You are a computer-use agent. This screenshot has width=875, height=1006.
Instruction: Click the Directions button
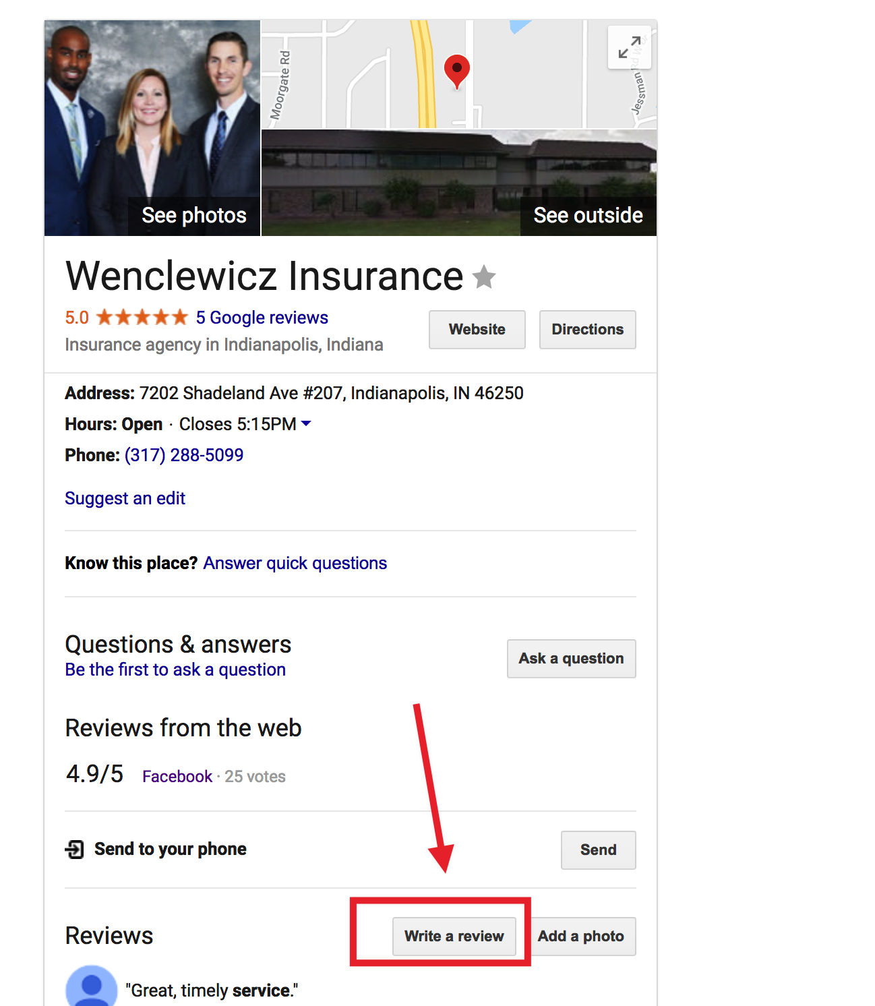[x=588, y=330]
